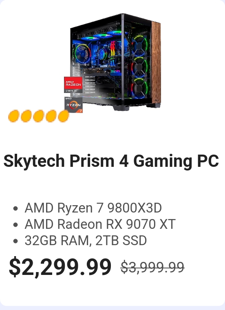225x310 pixels.
Task: Click the crossed-out $3,999.99 original price
Action: point(152,267)
